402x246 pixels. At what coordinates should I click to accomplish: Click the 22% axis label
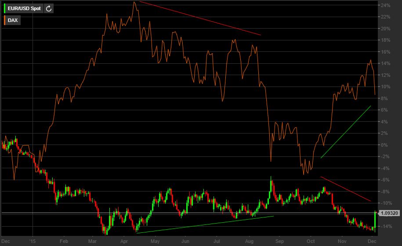(x=385, y=17)
